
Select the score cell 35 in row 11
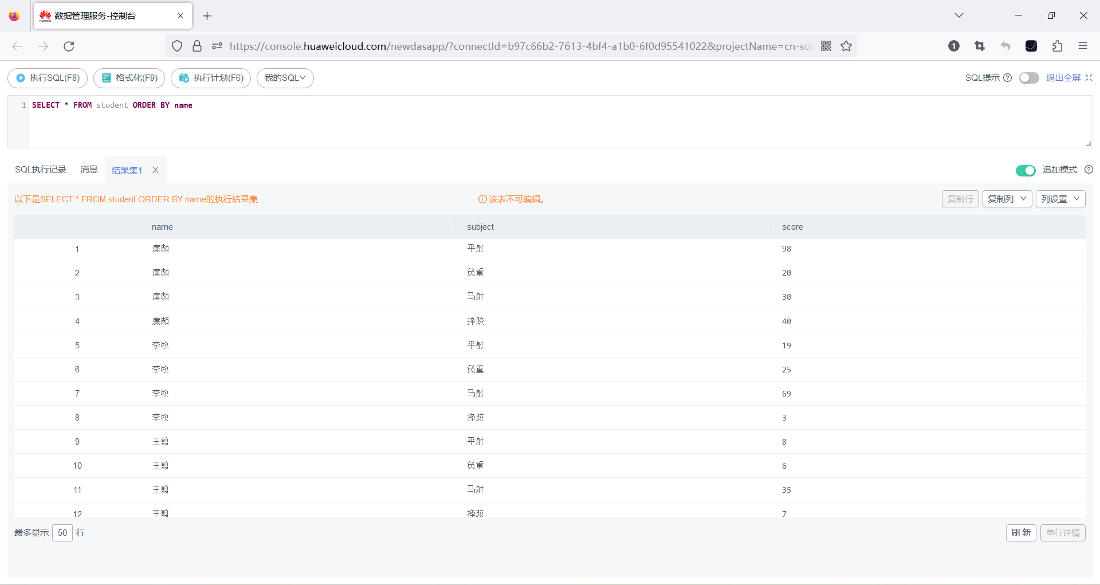[928, 490]
